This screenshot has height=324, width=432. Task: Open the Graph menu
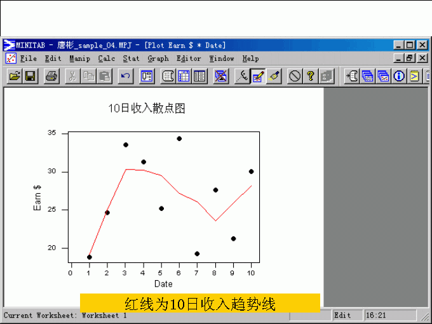(x=158, y=58)
